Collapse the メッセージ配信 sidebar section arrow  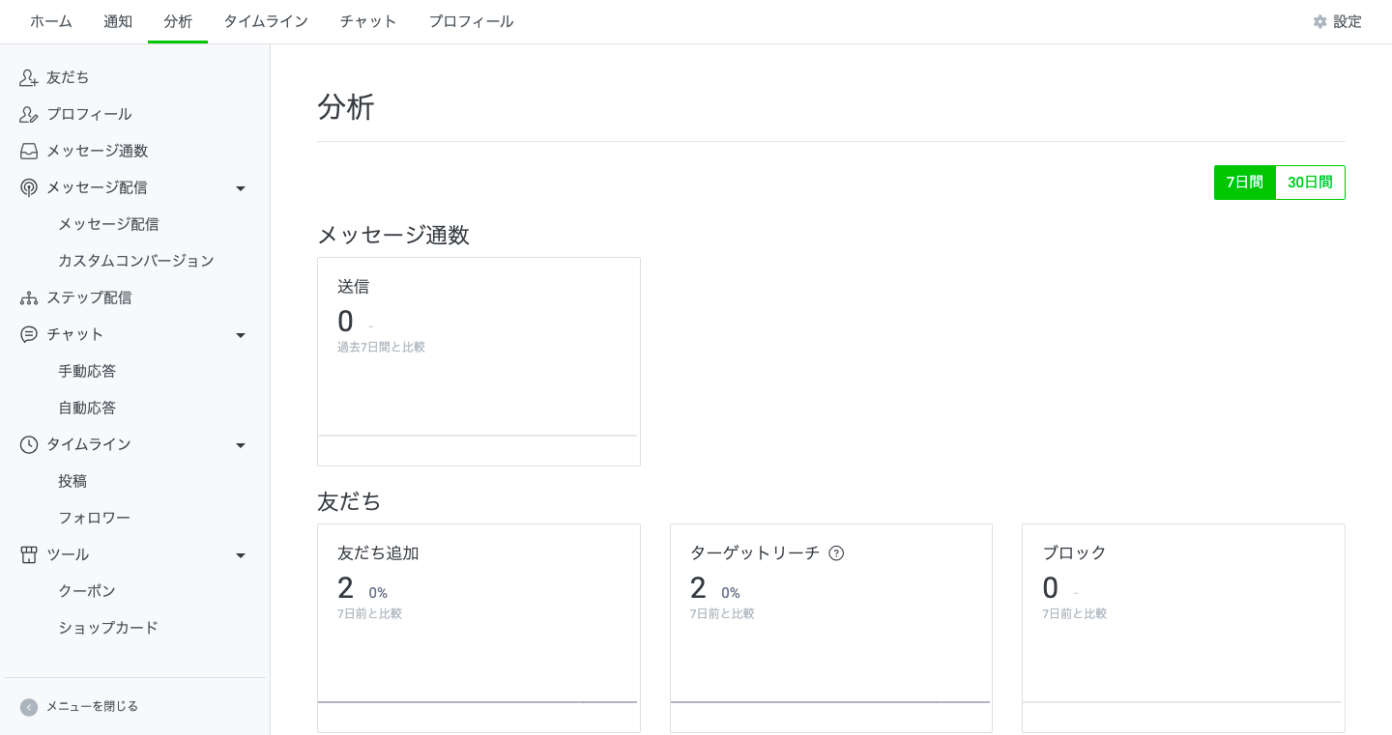tap(241, 188)
